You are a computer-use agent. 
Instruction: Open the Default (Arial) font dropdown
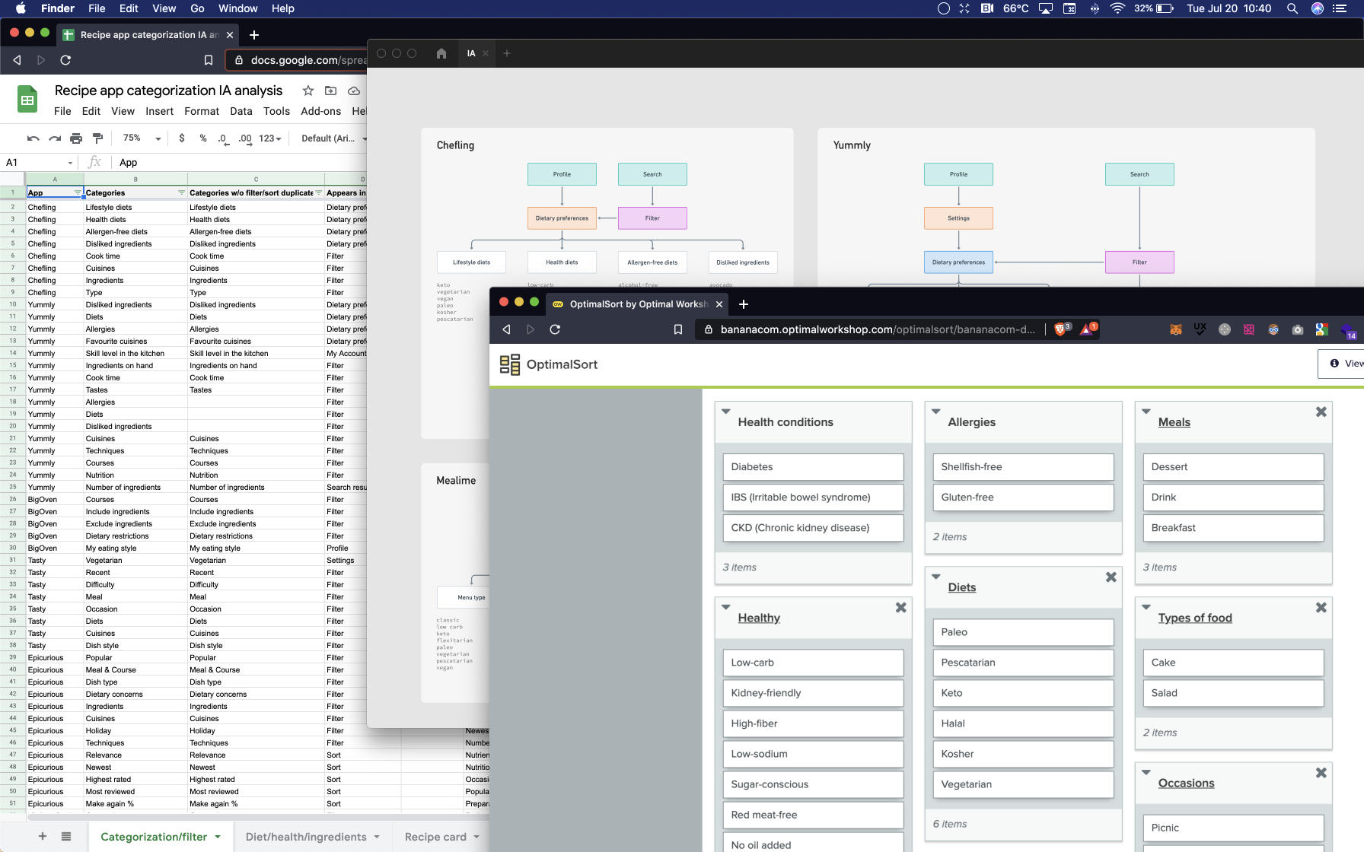pos(334,138)
